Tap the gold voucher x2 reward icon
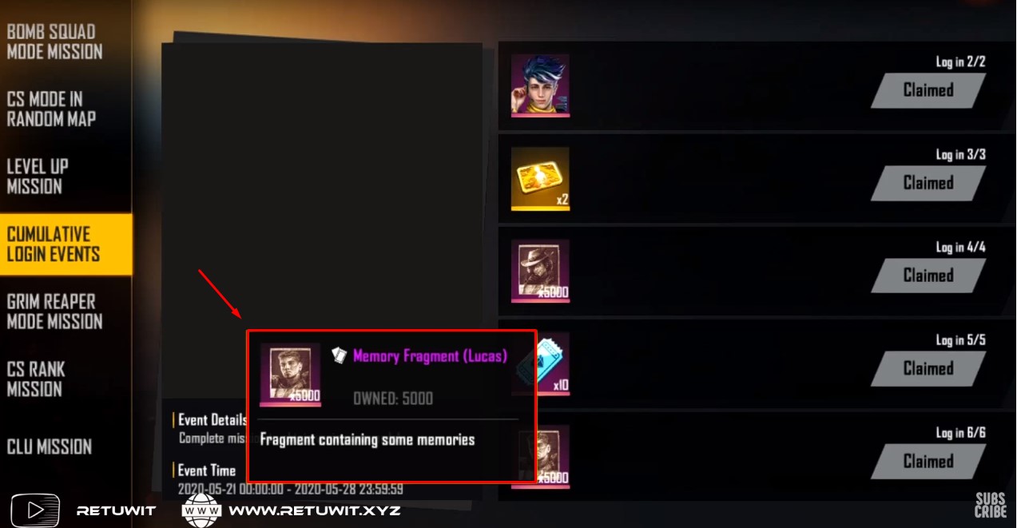This screenshot has width=1017, height=528. tap(540, 178)
